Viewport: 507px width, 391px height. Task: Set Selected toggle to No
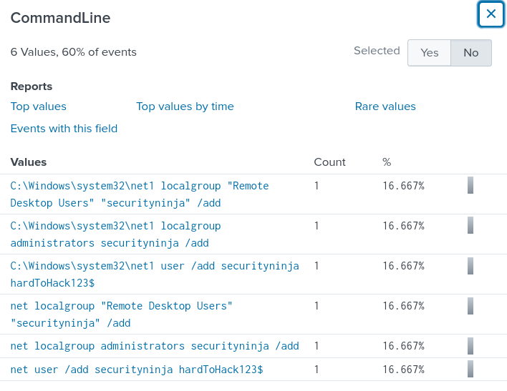[x=470, y=53]
